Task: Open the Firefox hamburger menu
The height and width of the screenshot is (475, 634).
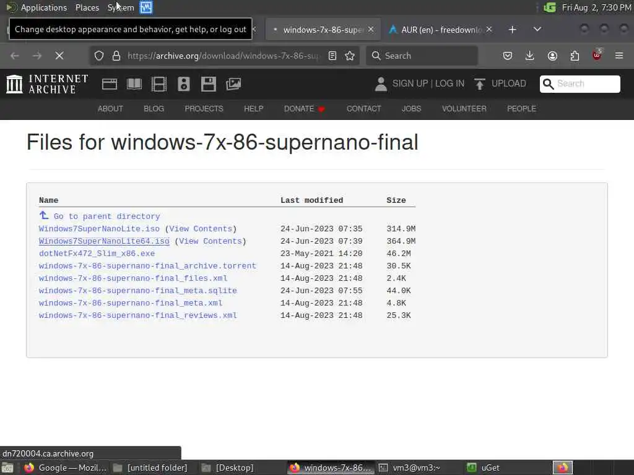Action: [619, 56]
